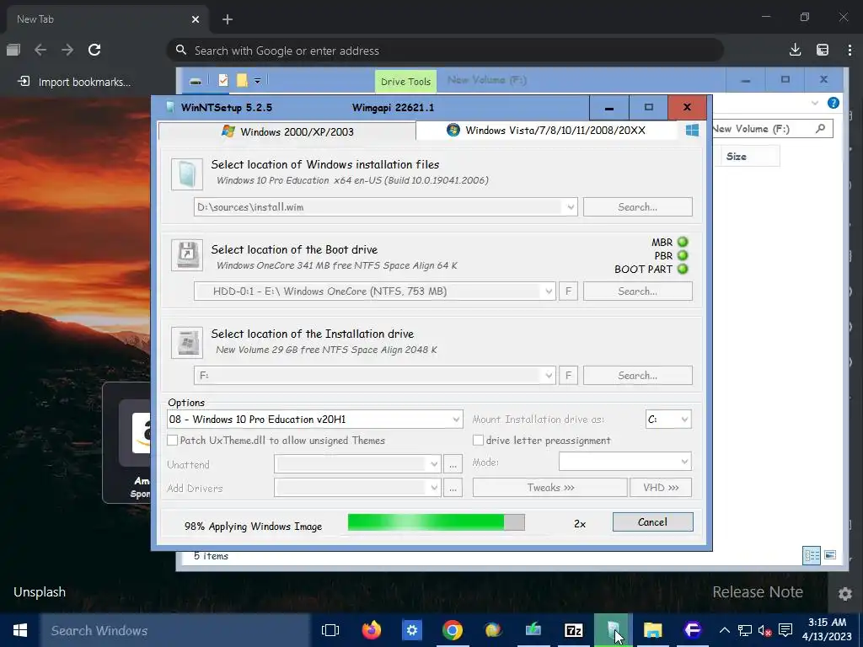Viewport: 863px width, 647px height.
Task: Browse for Unattend file ellipsis button
Action: [x=453, y=464]
